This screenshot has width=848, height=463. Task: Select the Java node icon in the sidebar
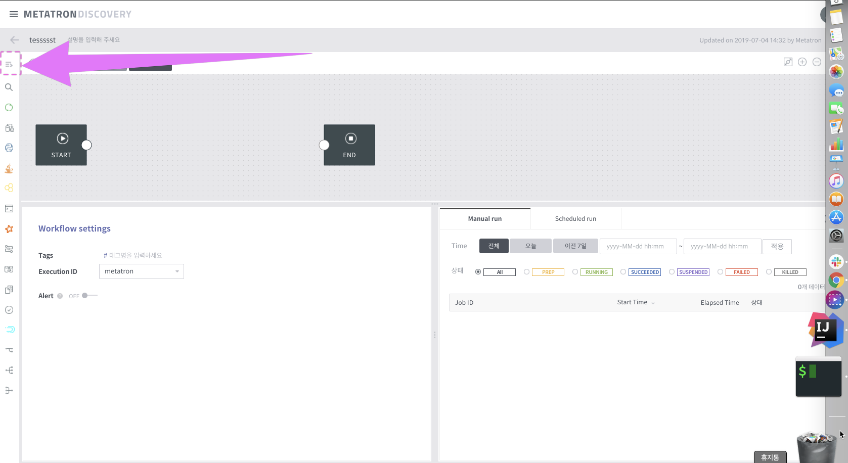tap(9, 168)
